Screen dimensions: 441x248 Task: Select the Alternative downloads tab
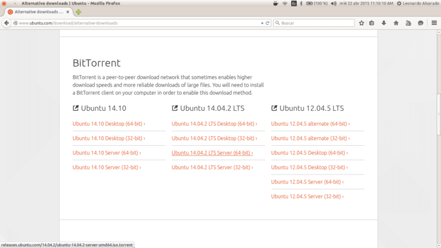click(39, 12)
